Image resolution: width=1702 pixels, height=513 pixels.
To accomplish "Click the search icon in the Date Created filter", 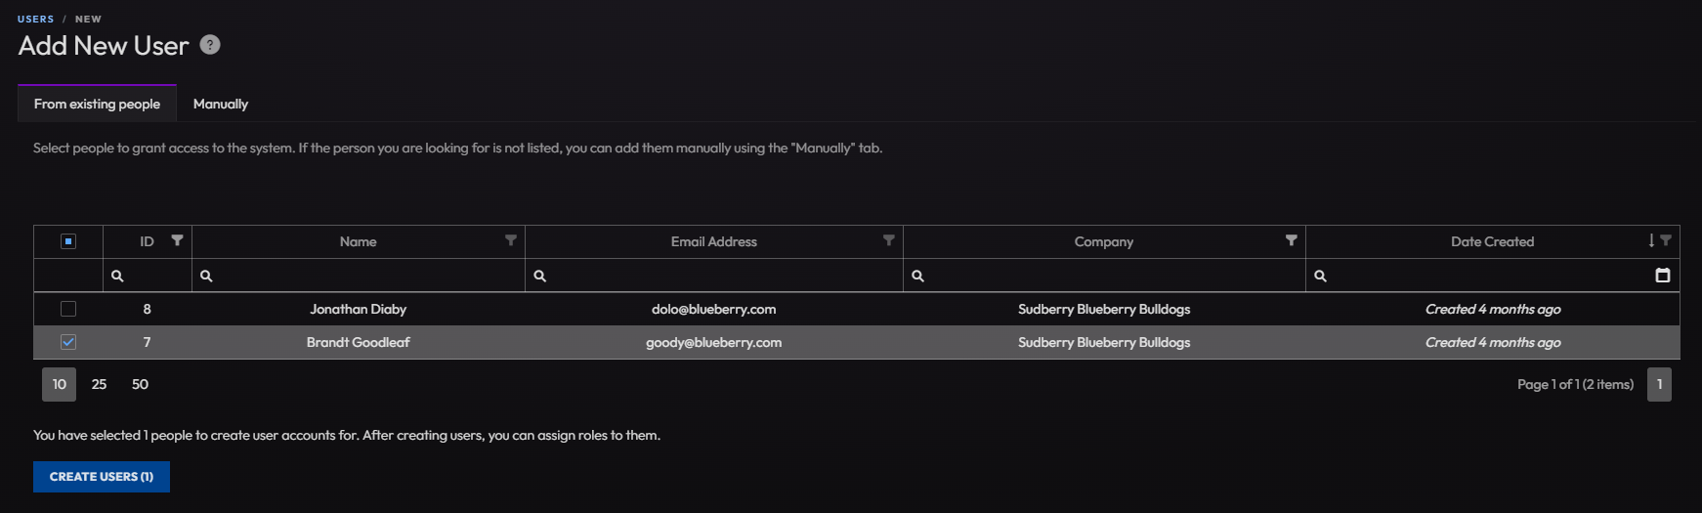I will coord(1320,276).
